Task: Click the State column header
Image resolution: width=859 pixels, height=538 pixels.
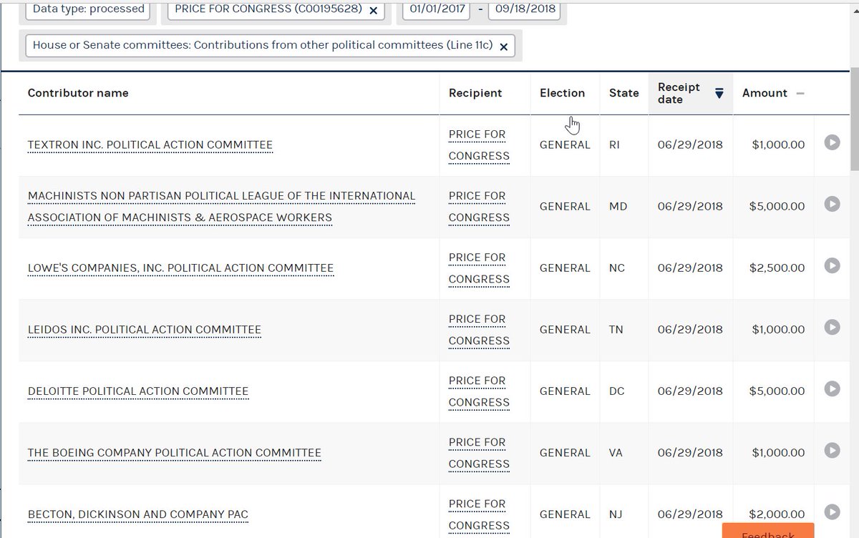Action: click(624, 93)
